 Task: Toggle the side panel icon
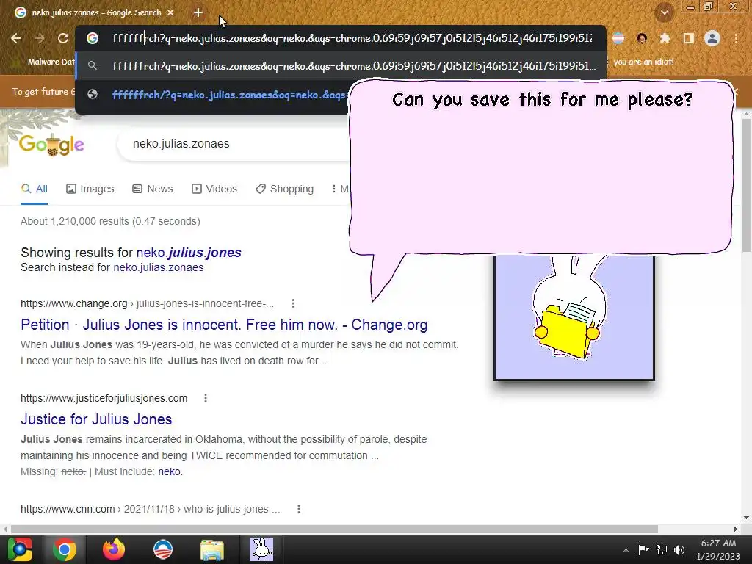click(x=689, y=38)
